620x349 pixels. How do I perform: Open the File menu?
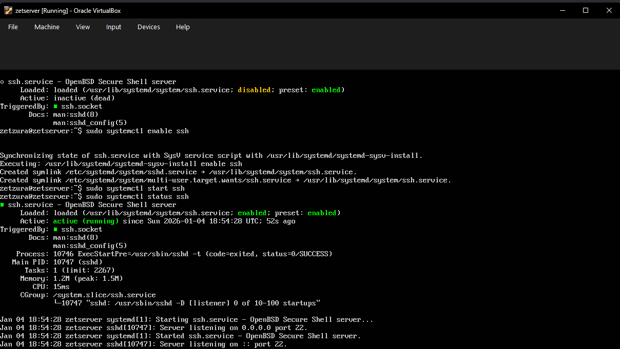tap(13, 27)
